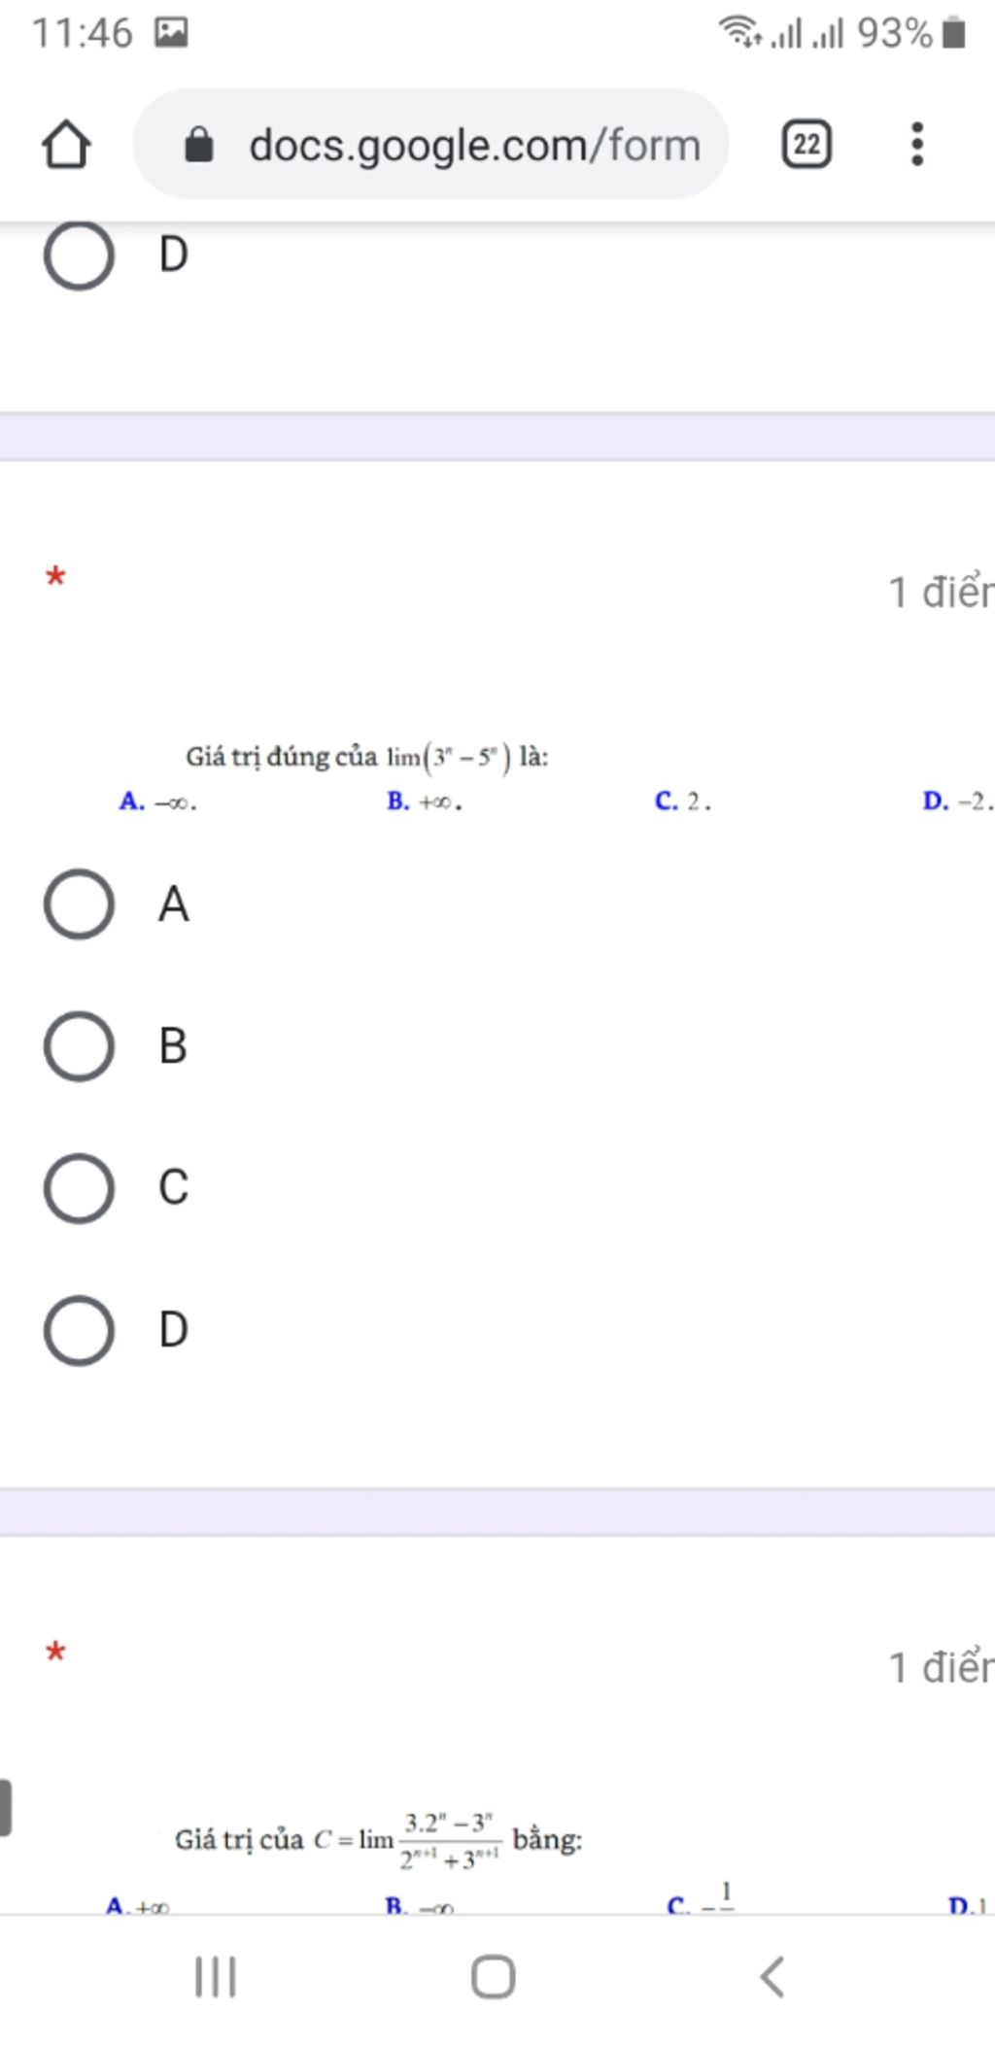Tap the Android recent apps button

click(x=216, y=1976)
